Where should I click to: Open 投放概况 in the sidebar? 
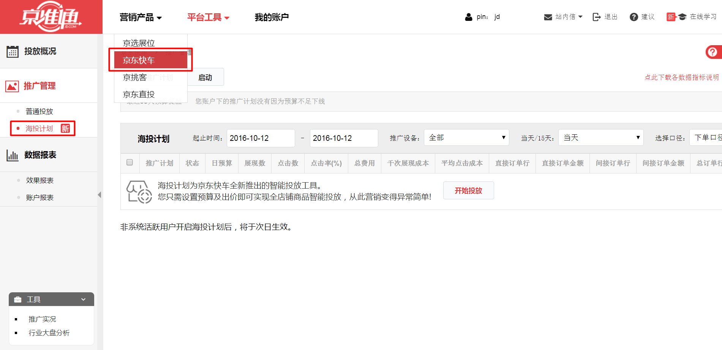(40, 51)
